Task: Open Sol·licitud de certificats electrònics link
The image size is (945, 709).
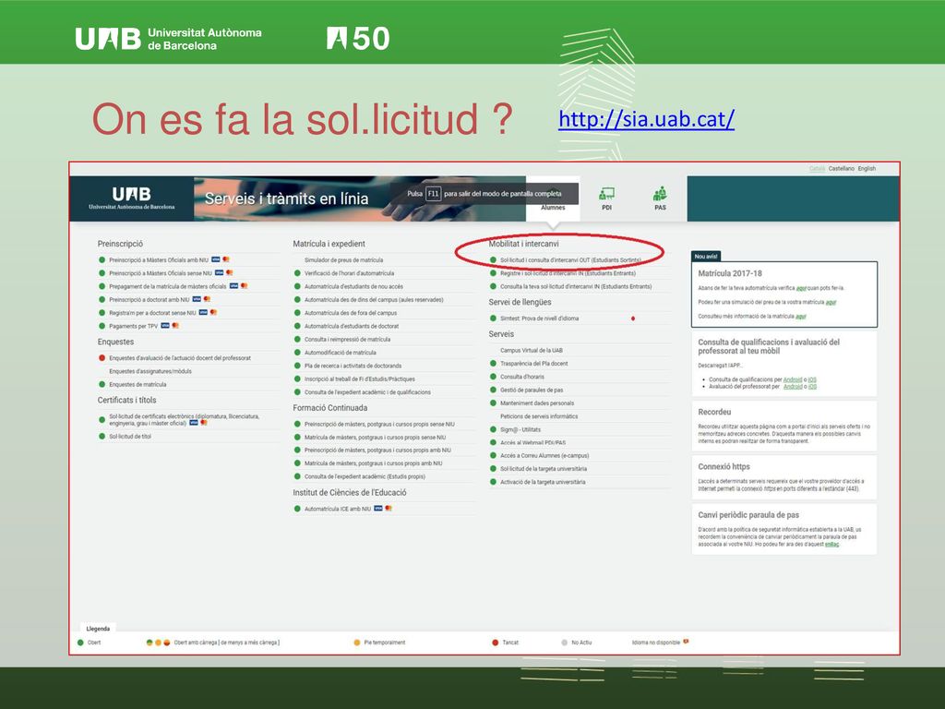Action: tap(184, 420)
